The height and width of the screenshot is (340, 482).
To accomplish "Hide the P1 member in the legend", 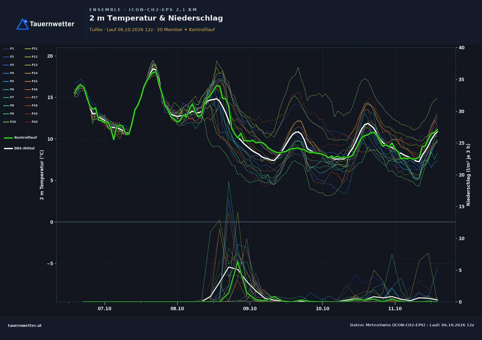I will coord(9,48).
